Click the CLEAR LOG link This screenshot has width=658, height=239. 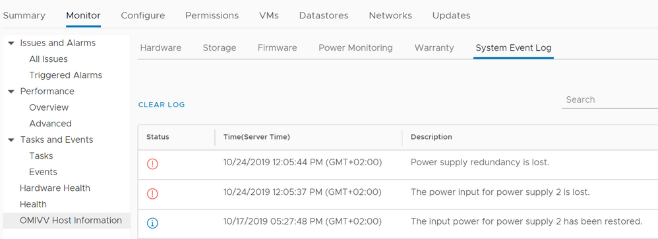pos(162,105)
